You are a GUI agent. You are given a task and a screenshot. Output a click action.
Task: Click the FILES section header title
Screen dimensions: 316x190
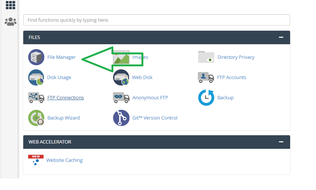[34, 37]
